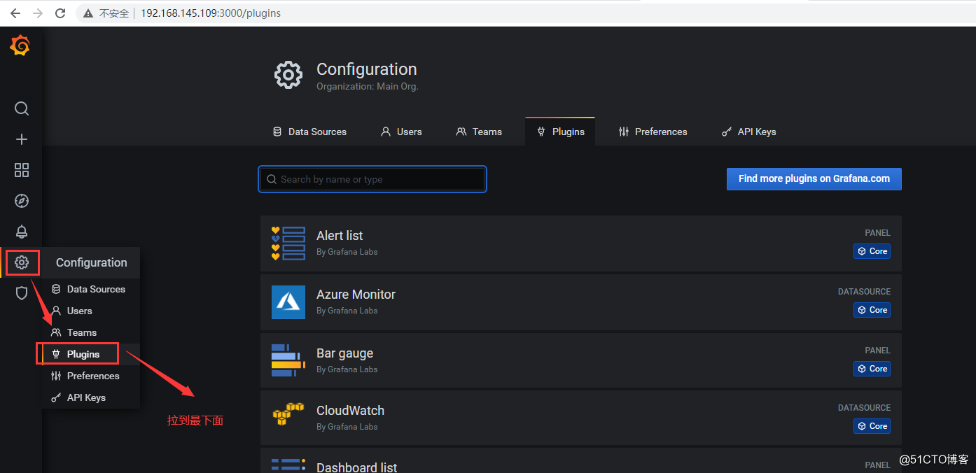This screenshot has height=473, width=976.
Task: Switch to the Data Sources tab
Action: [309, 132]
